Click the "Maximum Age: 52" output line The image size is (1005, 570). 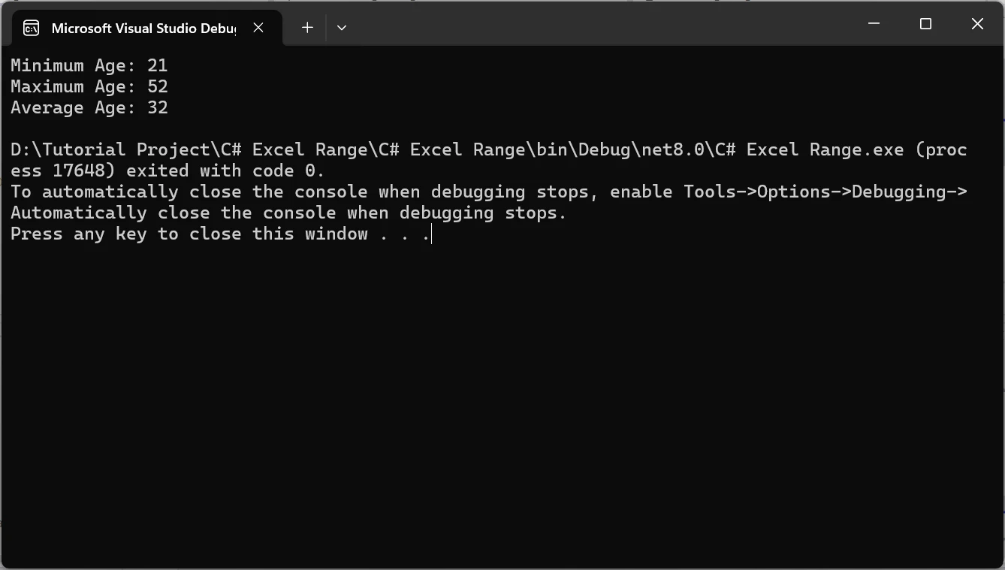point(89,87)
